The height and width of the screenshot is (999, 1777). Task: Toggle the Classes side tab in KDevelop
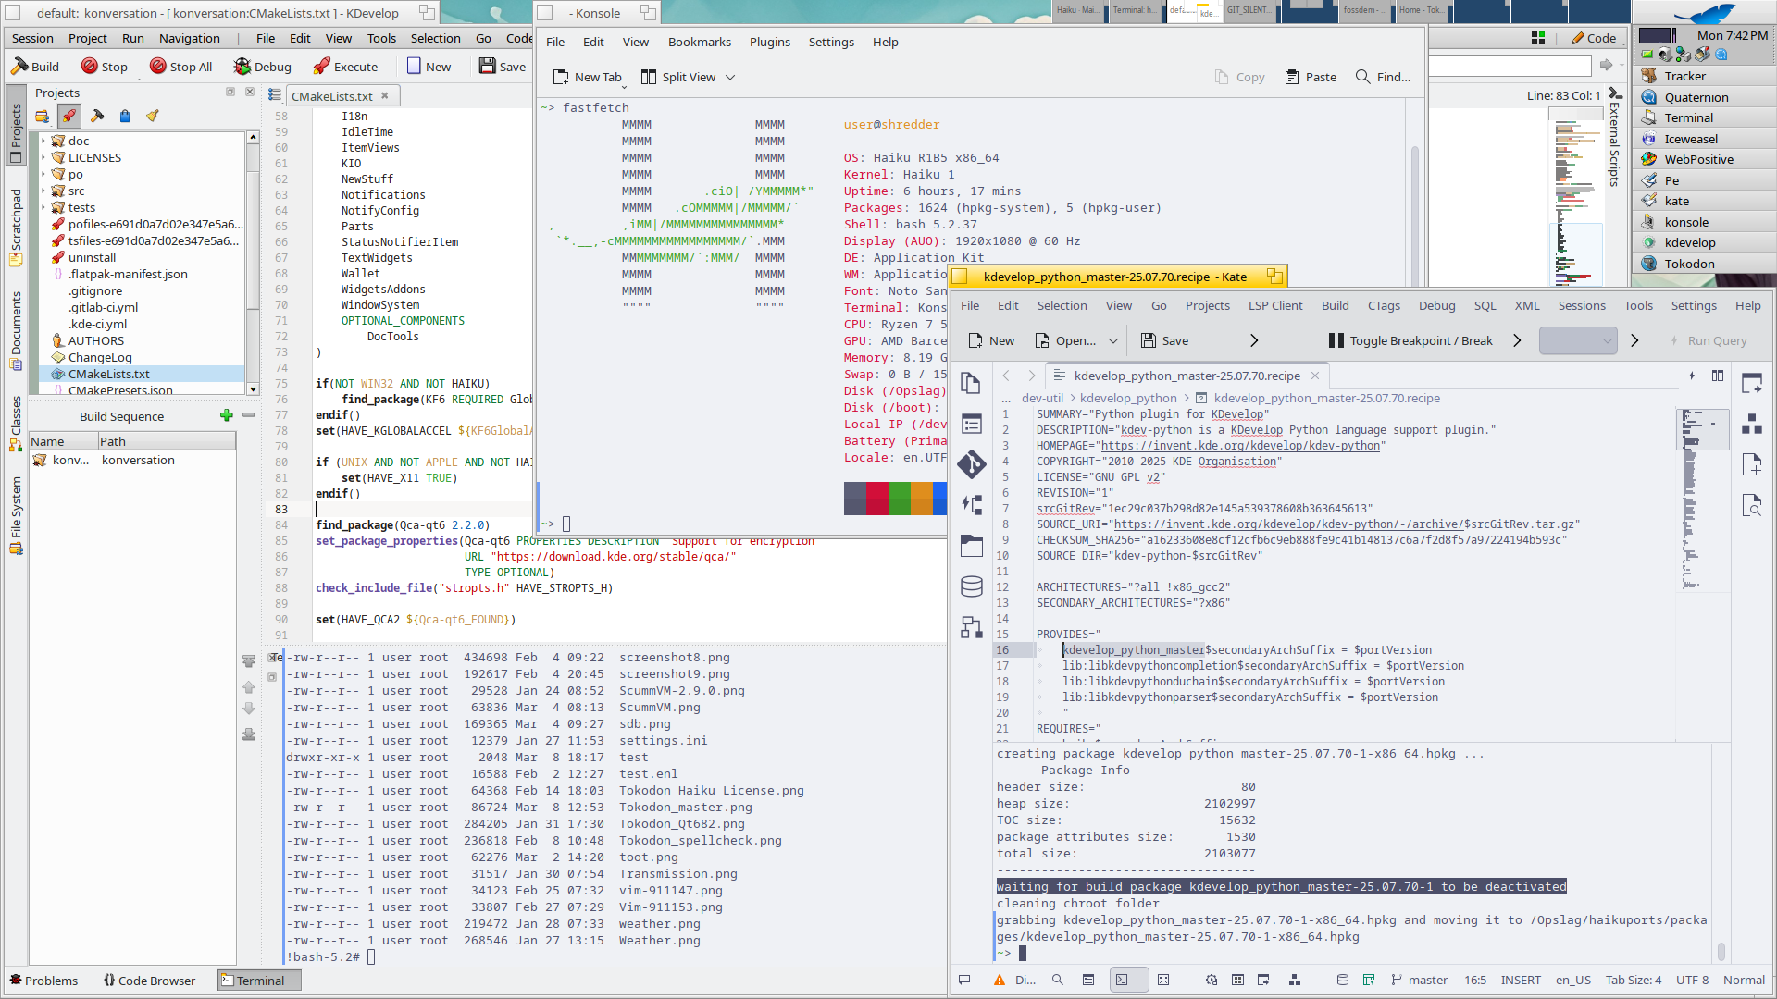16,423
